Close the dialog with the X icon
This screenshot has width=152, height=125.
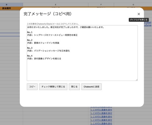click(139, 14)
